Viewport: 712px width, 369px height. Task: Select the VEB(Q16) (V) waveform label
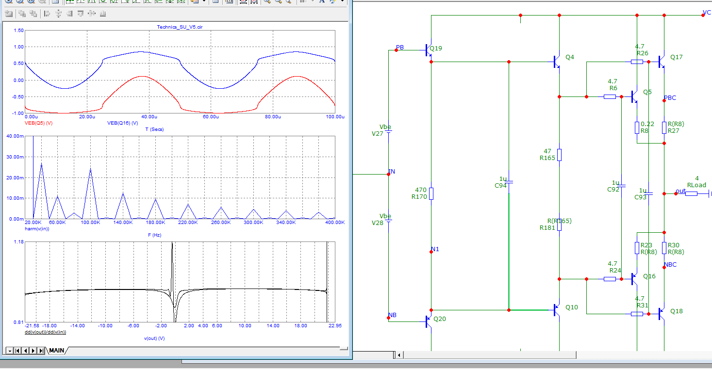[123, 123]
